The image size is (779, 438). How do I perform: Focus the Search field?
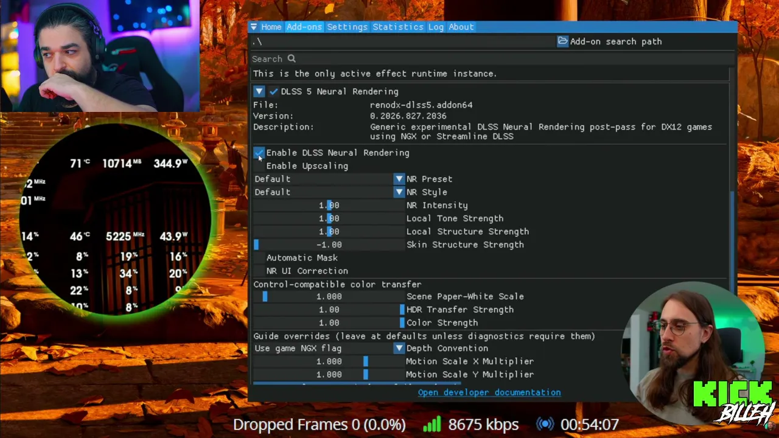(492, 59)
